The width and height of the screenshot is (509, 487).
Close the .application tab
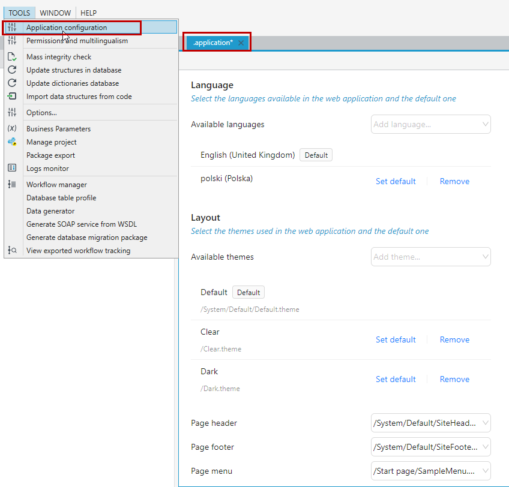point(241,43)
